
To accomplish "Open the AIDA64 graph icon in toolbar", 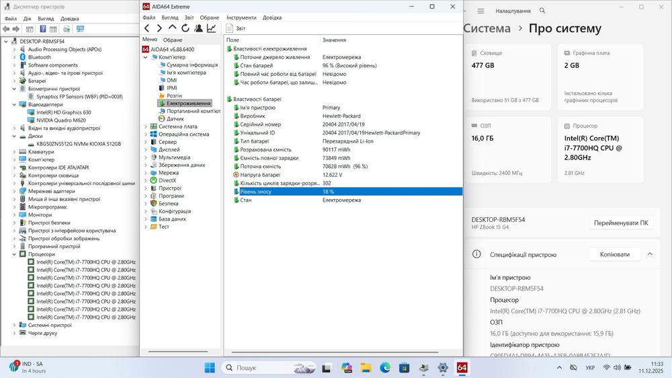I will click(x=211, y=28).
